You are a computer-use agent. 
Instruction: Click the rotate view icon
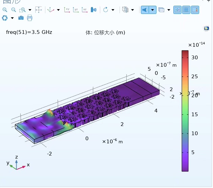(x=106, y=10)
